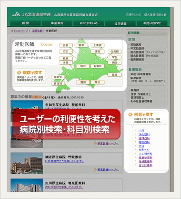Select 常呂 on the Hokkaido map
181x199 pixels.
tap(115, 57)
